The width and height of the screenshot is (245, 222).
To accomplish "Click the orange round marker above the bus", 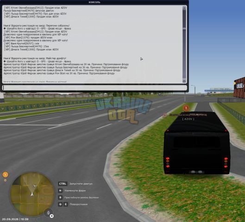I will (186, 108).
